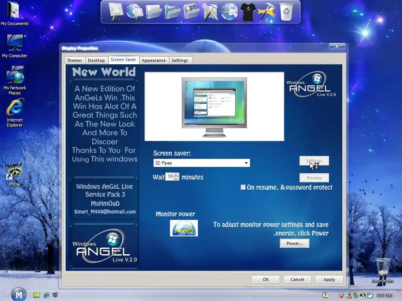The width and height of the screenshot is (402, 301).
Task: Open the pictures folder icon in the dock
Action: coord(191,11)
